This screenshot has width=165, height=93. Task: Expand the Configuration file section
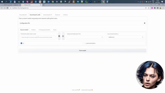[x=82, y=23]
